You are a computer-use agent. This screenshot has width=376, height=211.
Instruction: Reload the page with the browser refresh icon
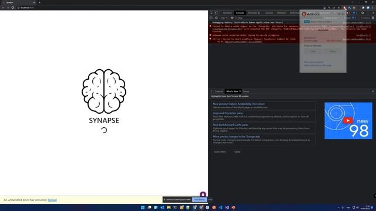click(x=13, y=8)
